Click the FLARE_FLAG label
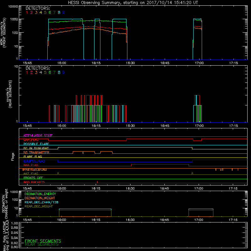 pos(33,157)
